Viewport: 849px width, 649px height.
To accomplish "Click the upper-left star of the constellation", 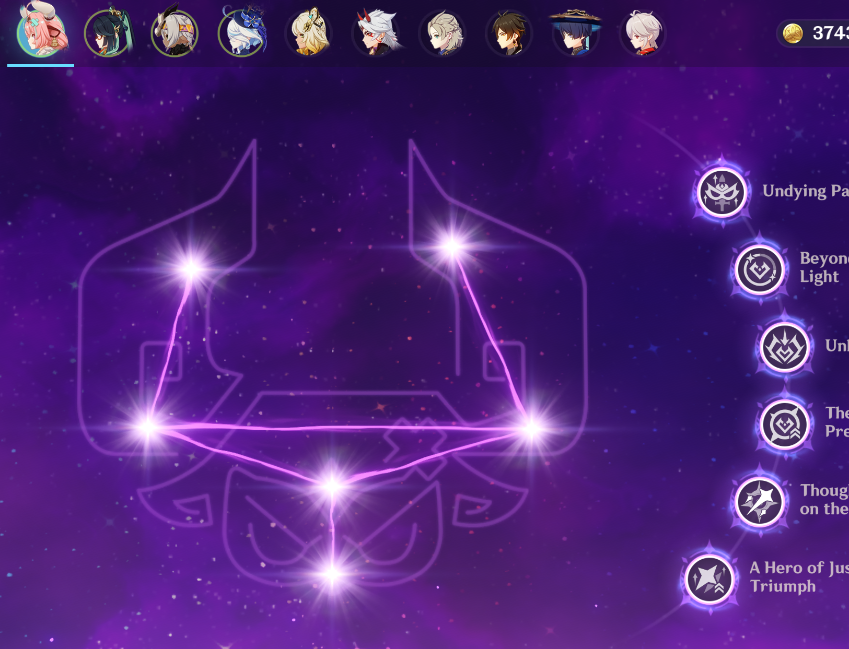I will [192, 269].
